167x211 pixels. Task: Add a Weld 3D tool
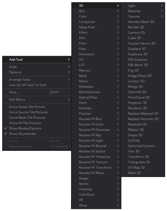[143, 173]
